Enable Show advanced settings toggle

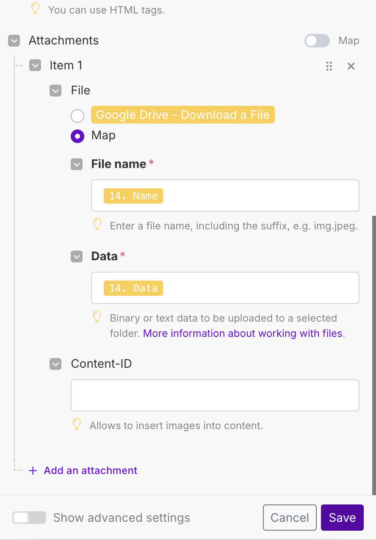point(29,518)
